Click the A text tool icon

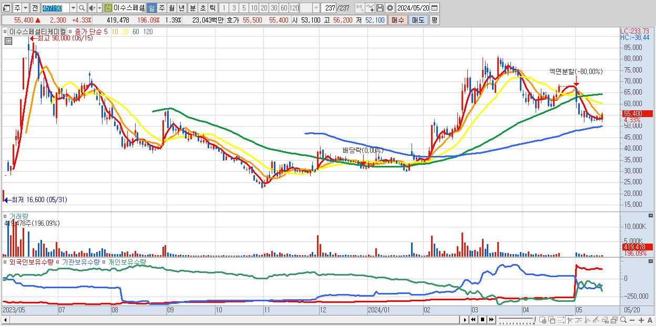[x=650, y=320]
